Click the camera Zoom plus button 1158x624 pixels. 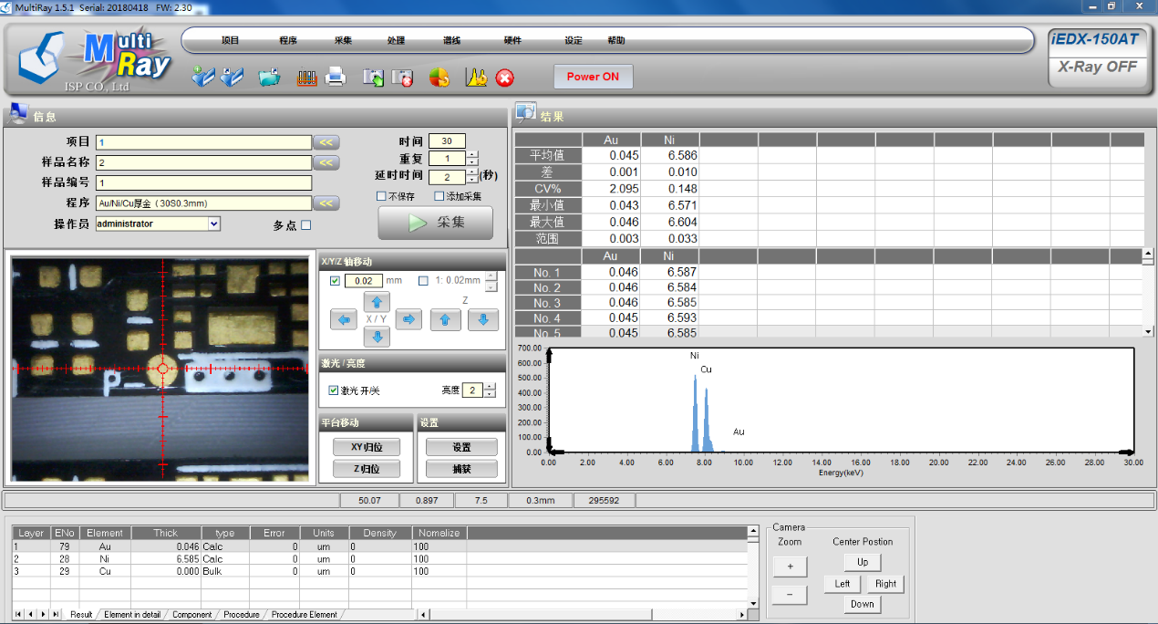[x=789, y=566]
